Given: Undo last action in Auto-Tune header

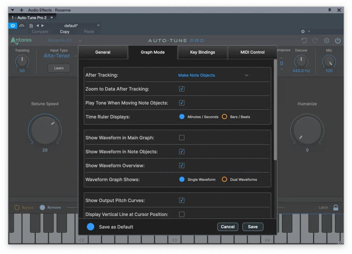Looking at the screenshot, I should tap(304, 40).
